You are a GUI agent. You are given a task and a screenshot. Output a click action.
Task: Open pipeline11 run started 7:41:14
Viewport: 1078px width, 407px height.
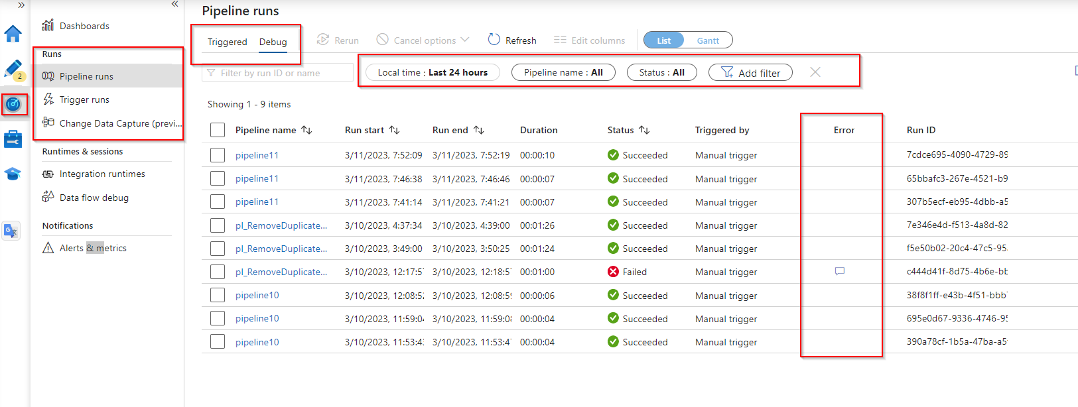tap(257, 202)
